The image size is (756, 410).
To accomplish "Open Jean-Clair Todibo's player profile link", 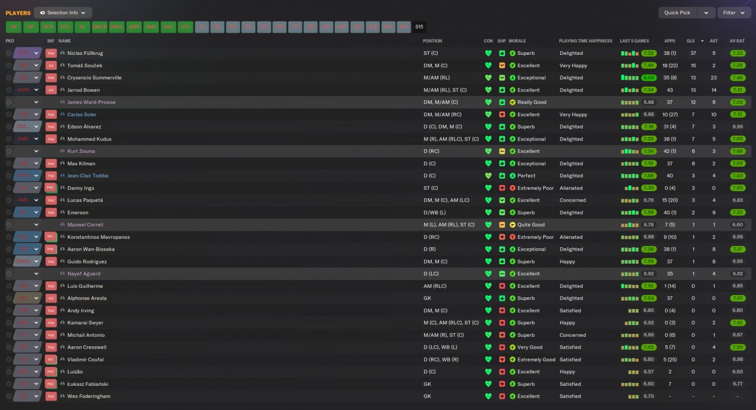I will pyautogui.click(x=88, y=176).
